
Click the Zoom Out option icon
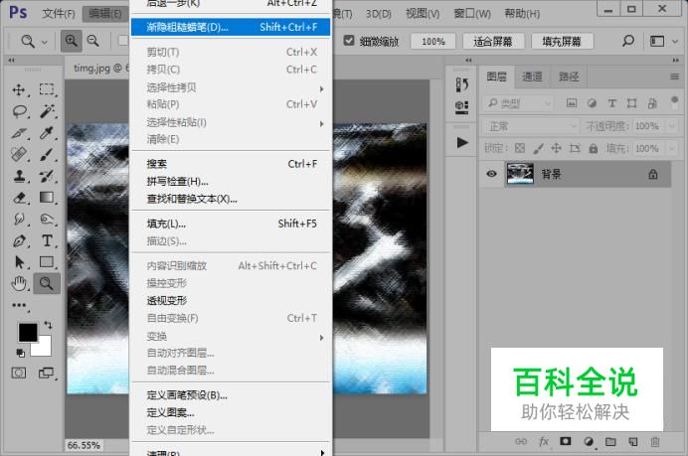[93, 41]
